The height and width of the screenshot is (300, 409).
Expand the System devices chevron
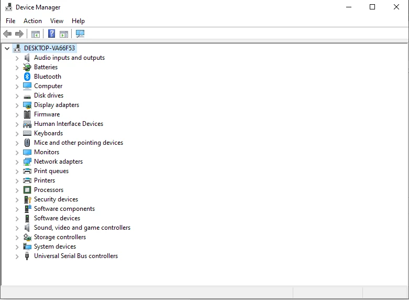tap(17, 247)
